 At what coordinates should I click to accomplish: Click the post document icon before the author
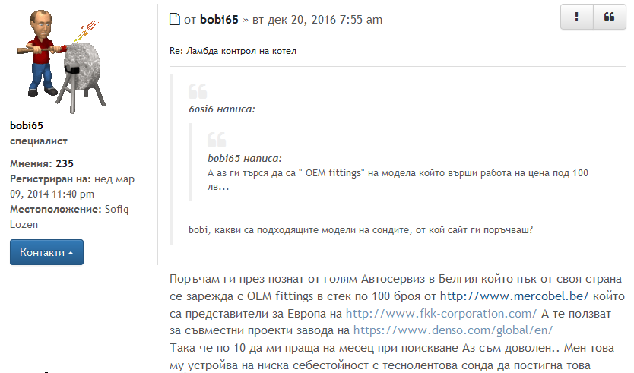point(174,19)
